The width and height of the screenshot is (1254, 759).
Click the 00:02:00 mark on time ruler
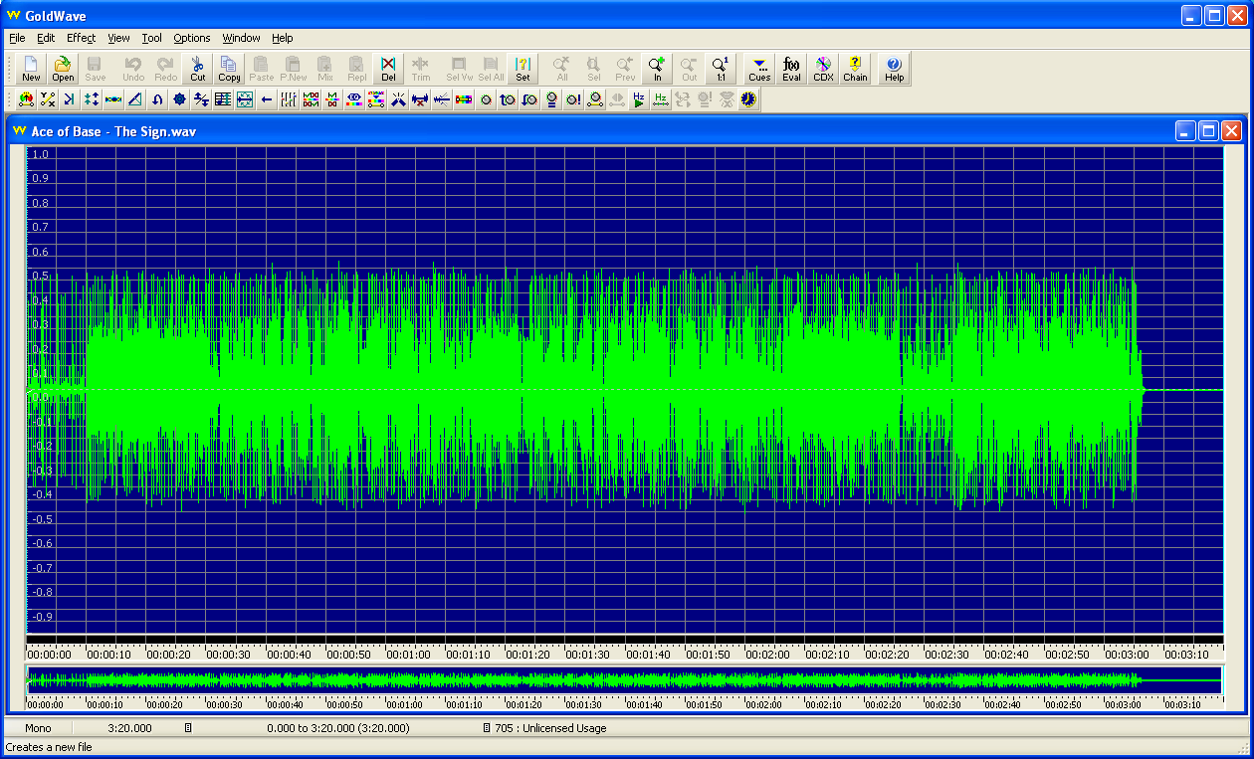[767, 655]
